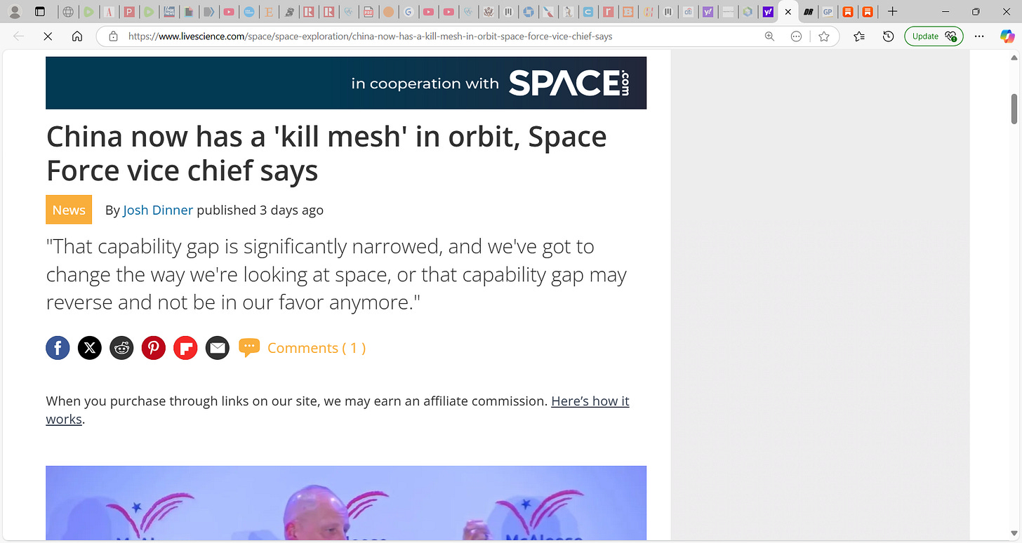The height and width of the screenshot is (543, 1022).
Task: Open the Chase bank tab
Action: [x=528, y=12]
